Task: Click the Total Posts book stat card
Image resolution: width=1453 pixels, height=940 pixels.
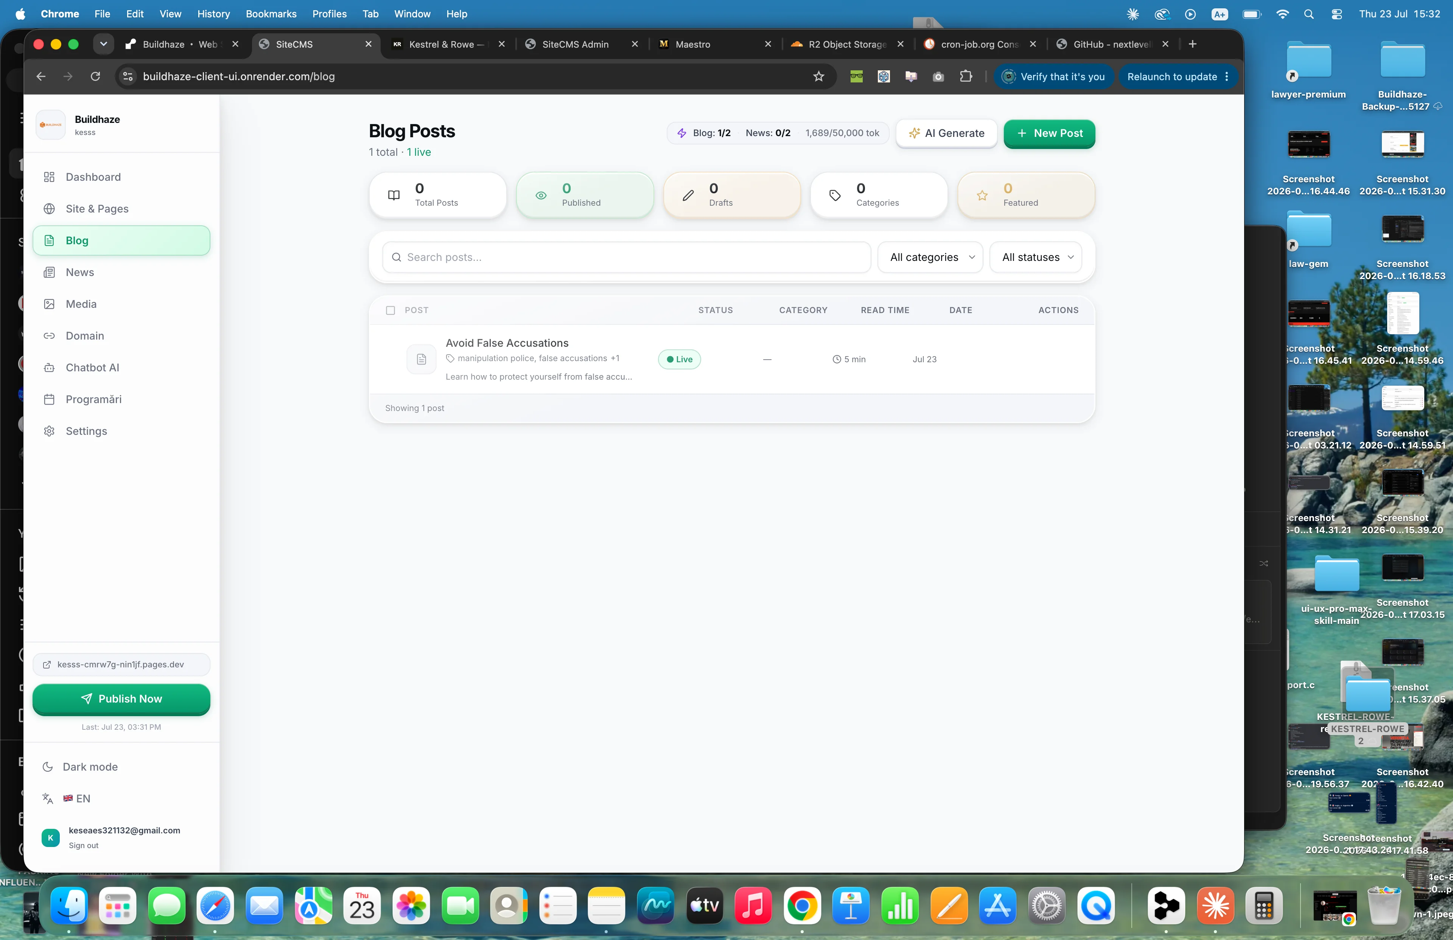Action: [437, 195]
